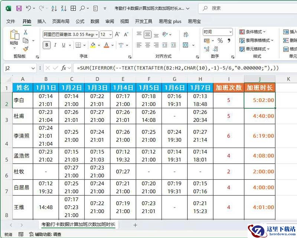Align text to top of cell
The width and height of the screenshot is (297, 238).
coord(139,34)
